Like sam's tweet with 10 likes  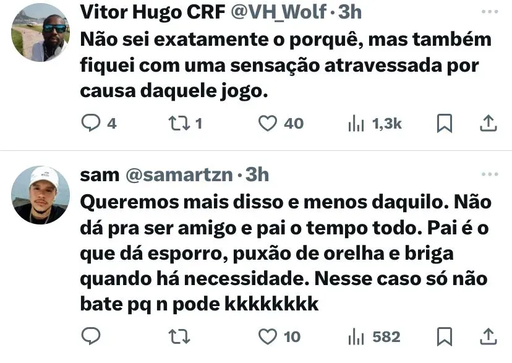coord(279,336)
